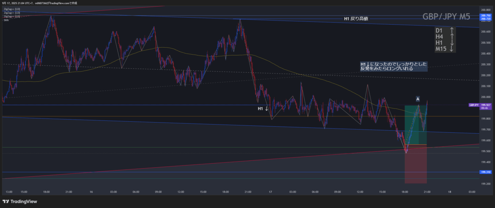Click the '17' date label on time axis
Screen dimensions: 495x208
(x=270, y=192)
